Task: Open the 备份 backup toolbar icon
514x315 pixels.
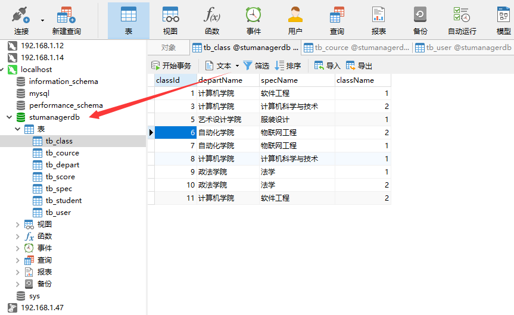Action: click(x=420, y=21)
